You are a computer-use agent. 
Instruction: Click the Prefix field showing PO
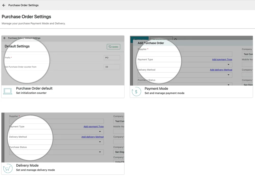pos(112,58)
